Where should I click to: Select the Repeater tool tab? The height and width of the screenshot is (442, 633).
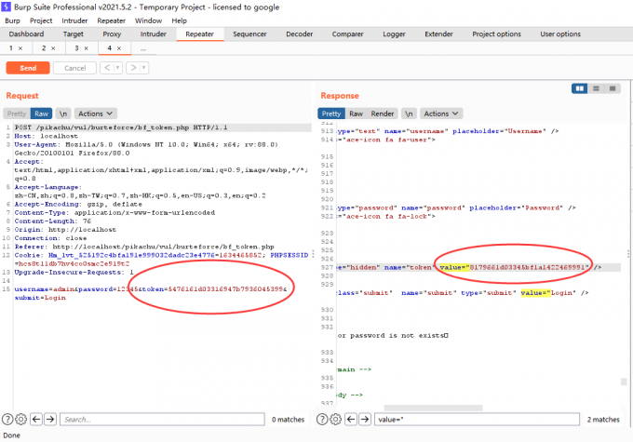199,34
